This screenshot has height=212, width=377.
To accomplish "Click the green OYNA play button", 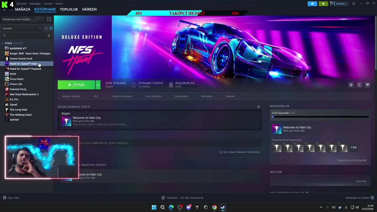I will pyautogui.click(x=76, y=85).
